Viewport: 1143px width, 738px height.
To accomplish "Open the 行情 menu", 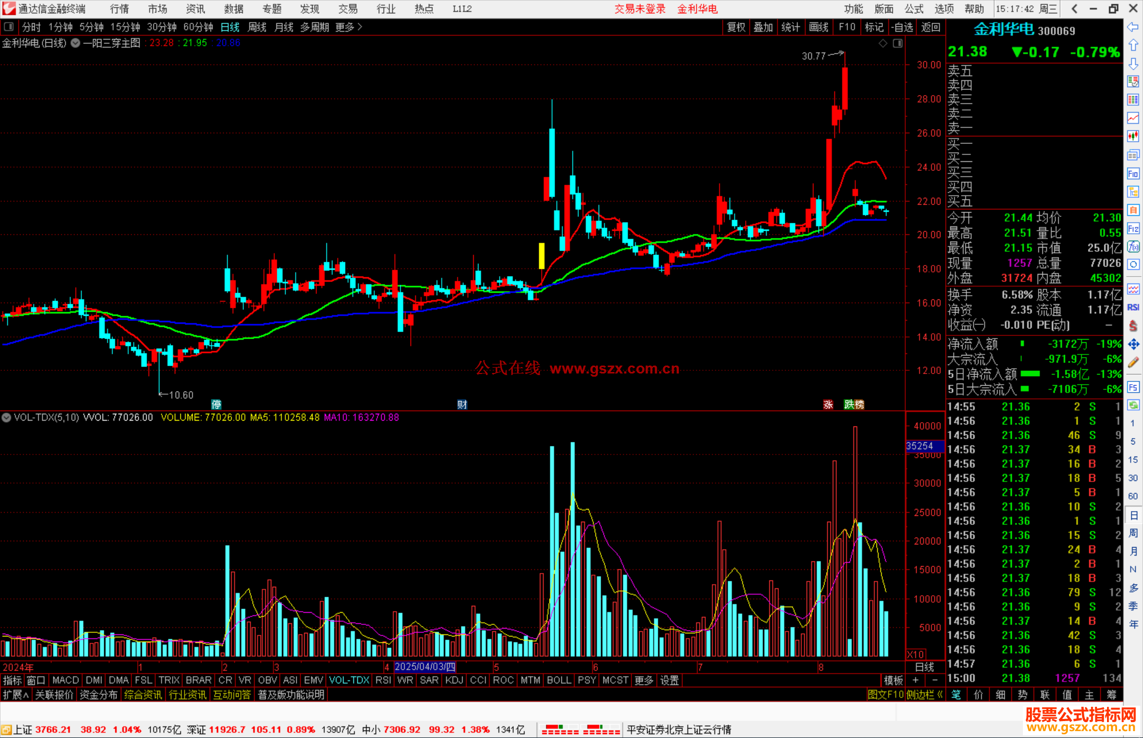I will click(x=119, y=9).
